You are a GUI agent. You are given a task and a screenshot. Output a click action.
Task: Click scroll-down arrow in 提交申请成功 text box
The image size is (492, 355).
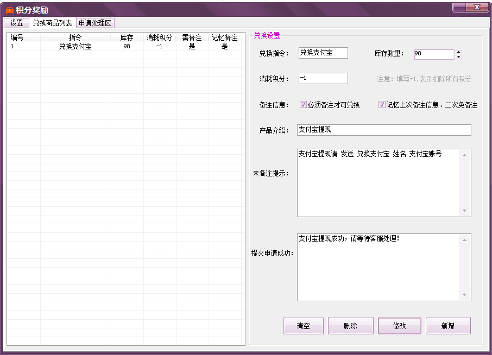tap(464, 295)
